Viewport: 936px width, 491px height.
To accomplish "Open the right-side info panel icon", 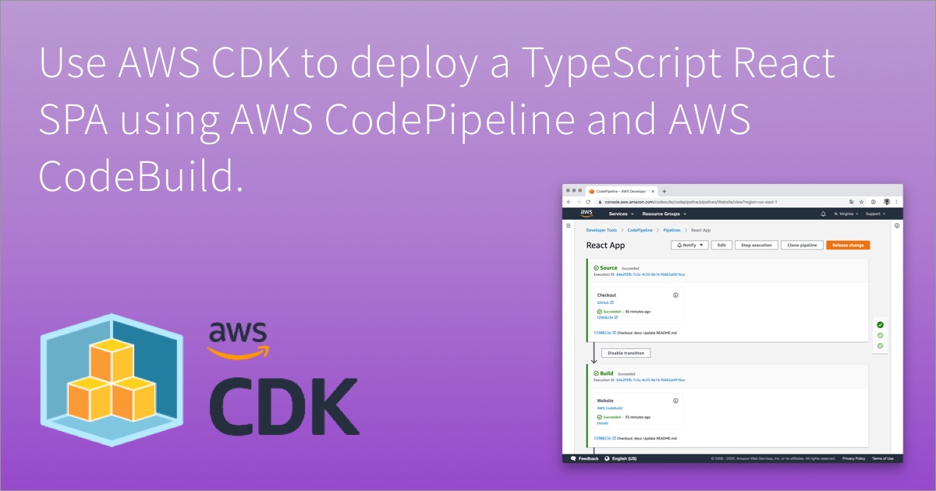I will coord(897,225).
